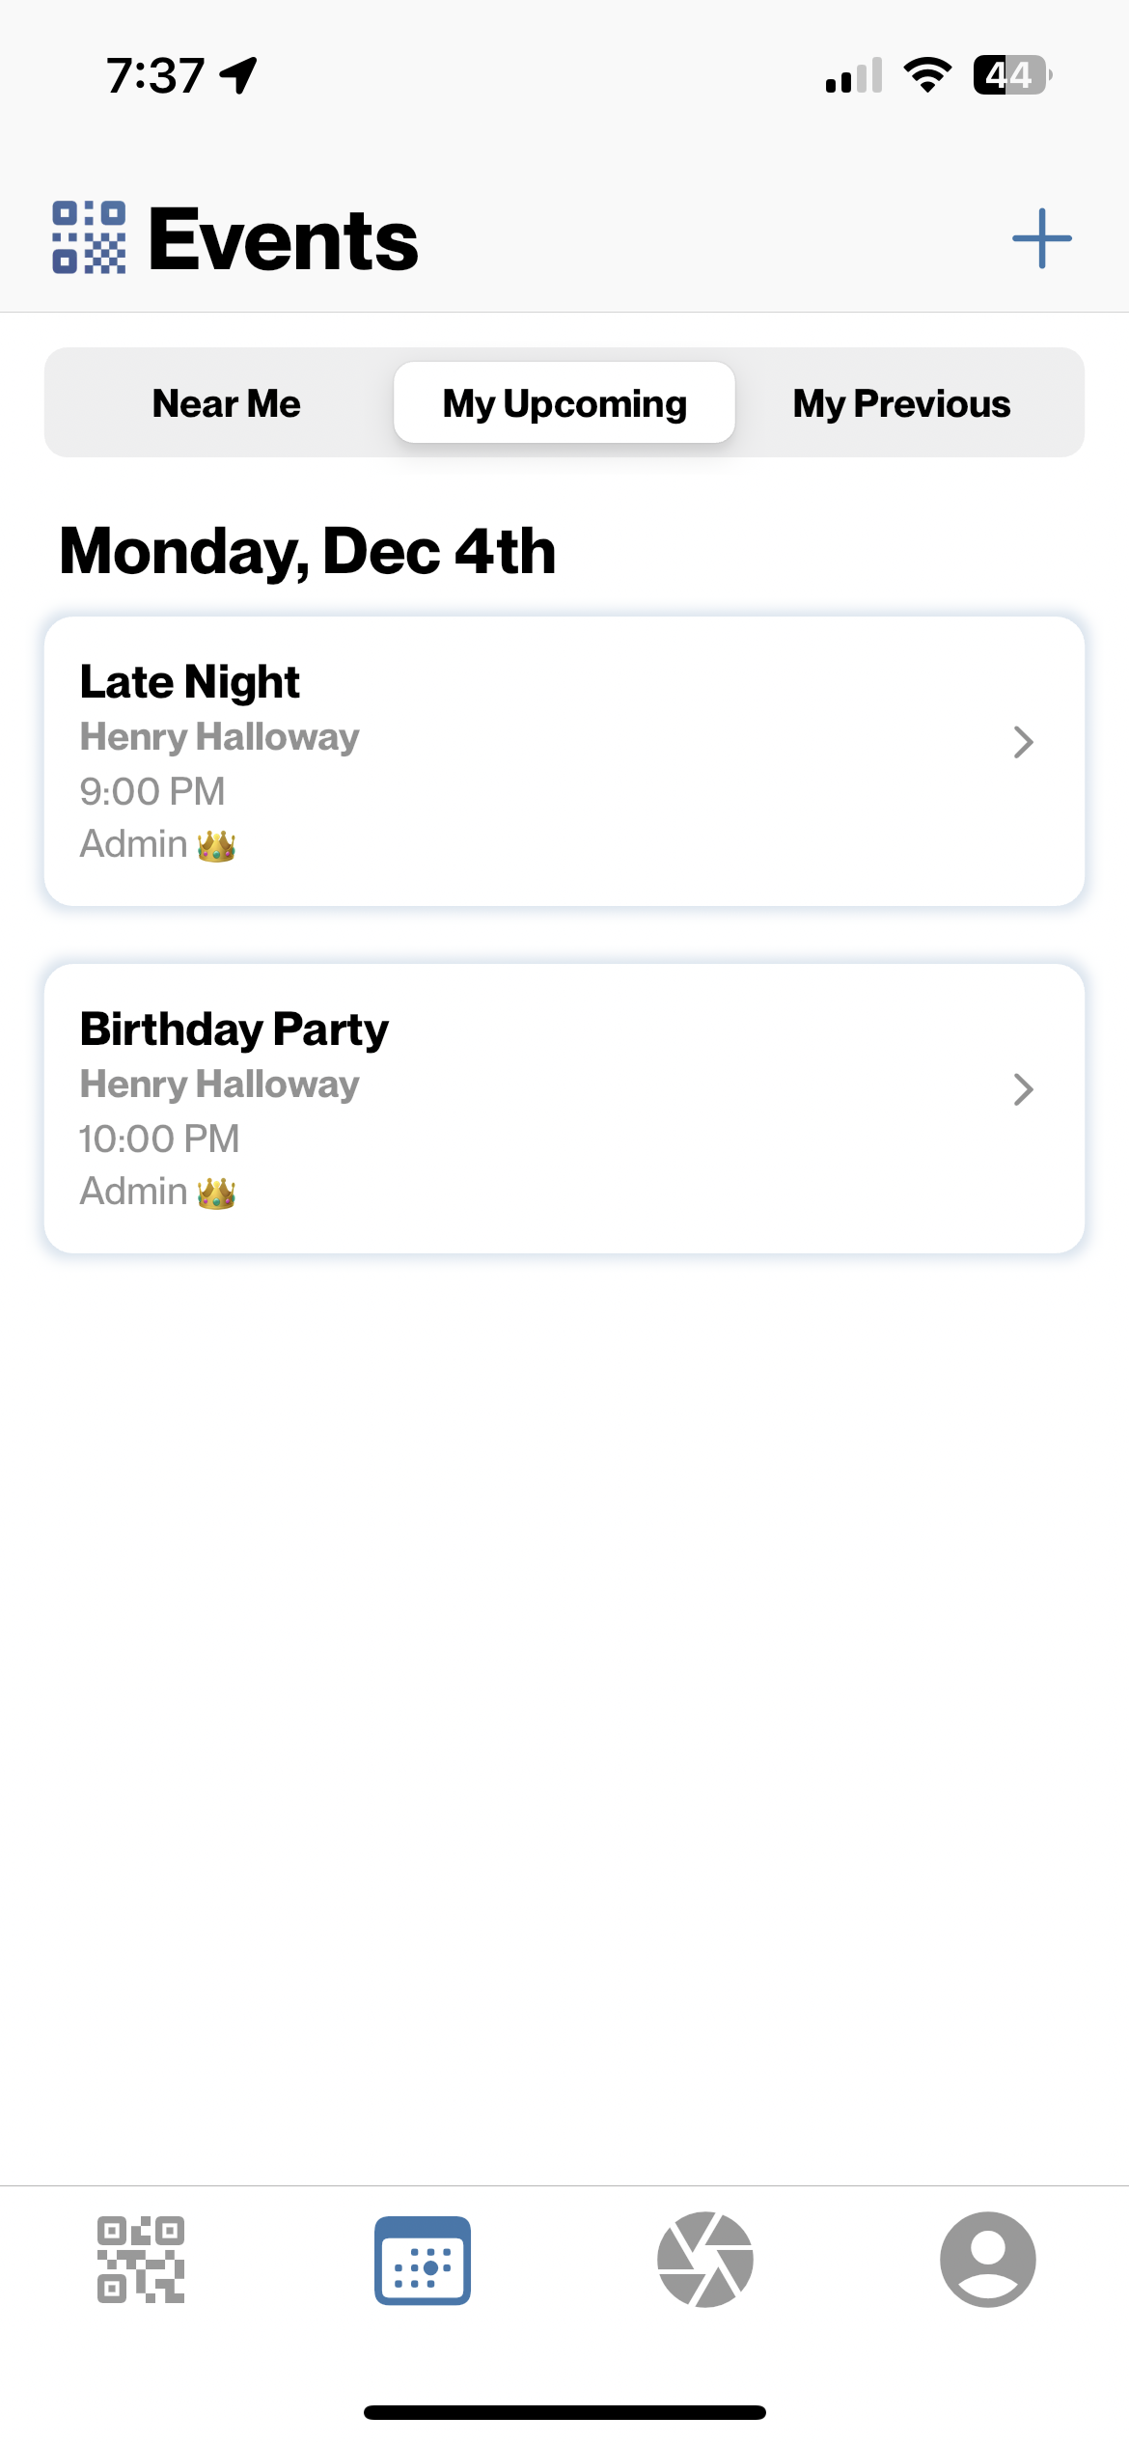Tap the plus icon to add event

coord(1041,238)
